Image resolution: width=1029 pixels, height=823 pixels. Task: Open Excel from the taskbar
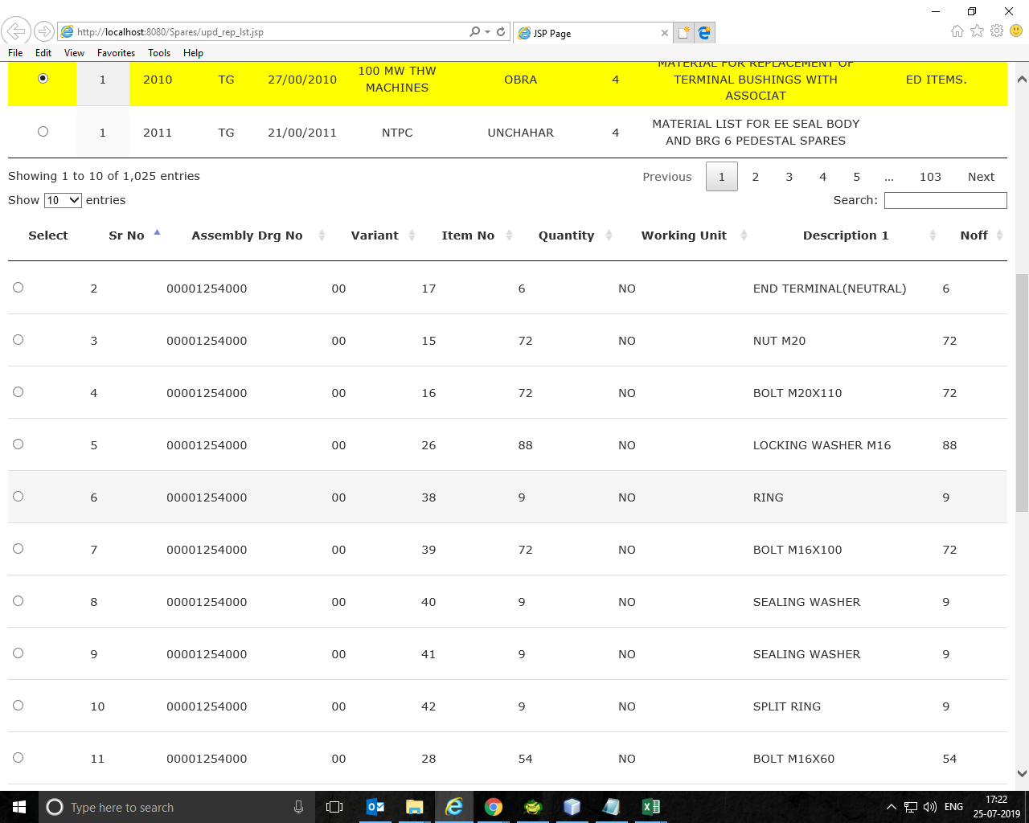(650, 807)
